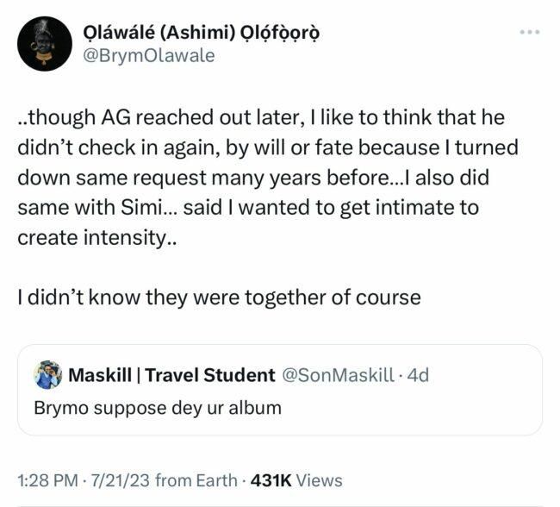Click the Maskill quoted tweet avatar

(47, 375)
